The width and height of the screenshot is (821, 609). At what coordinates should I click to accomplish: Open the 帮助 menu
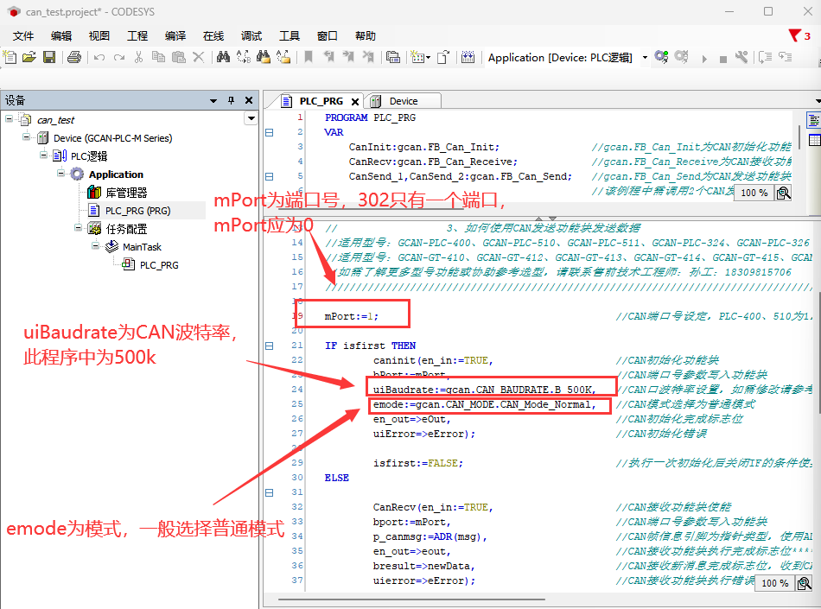[365, 35]
